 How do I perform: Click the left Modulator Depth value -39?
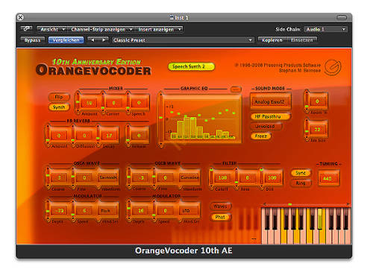click(x=59, y=211)
